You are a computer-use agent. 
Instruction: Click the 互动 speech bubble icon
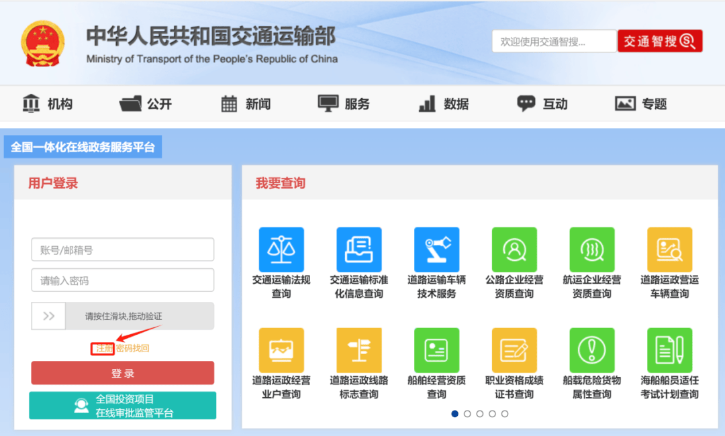click(526, 103)
